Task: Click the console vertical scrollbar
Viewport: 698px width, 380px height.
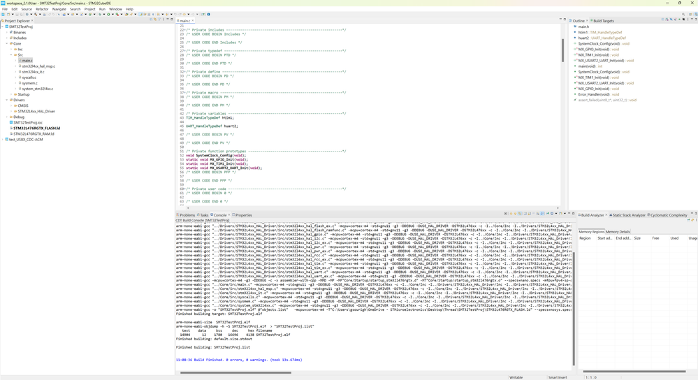Action: tap(574, 308)
